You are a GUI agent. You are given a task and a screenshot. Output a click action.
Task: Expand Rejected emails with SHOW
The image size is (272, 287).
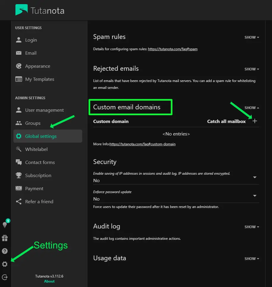252,69
